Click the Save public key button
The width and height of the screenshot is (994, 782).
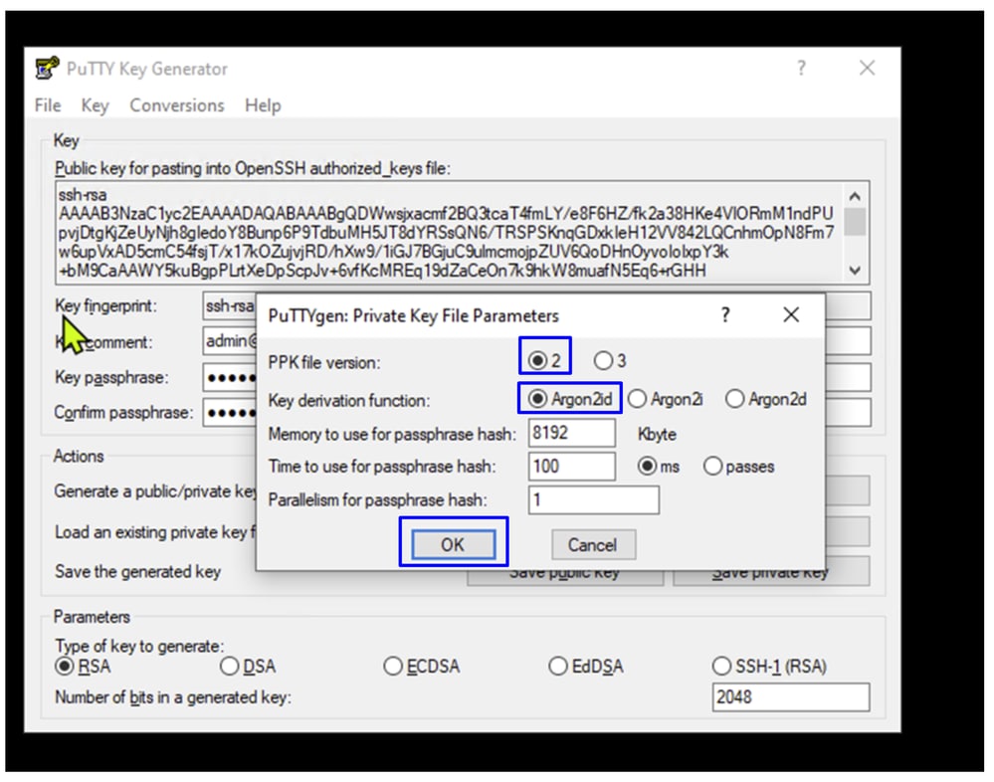(565, 577)
